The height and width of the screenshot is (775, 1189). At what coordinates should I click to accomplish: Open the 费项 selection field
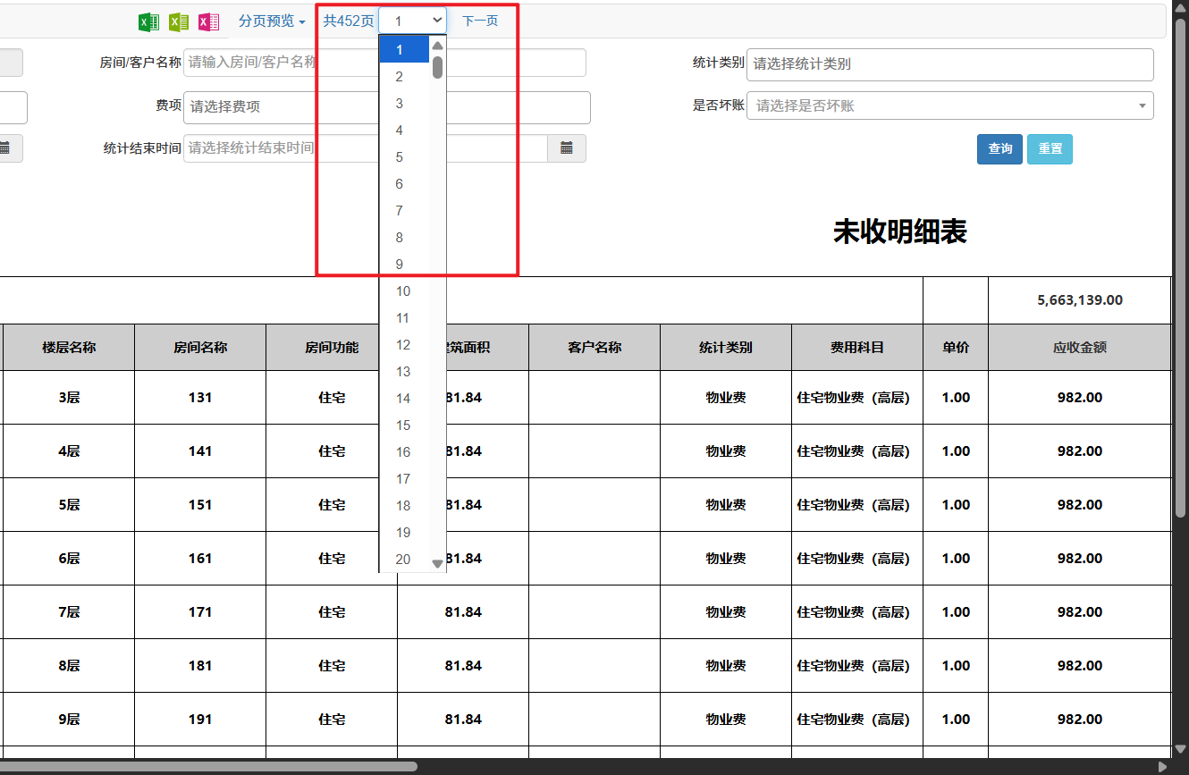[x=387, y=106]
